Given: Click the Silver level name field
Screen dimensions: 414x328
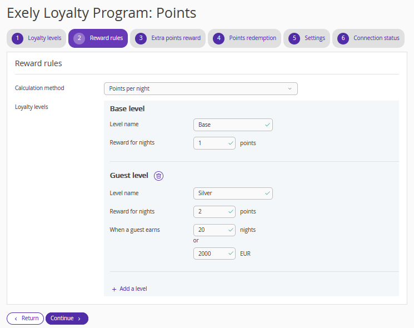Looking at the screenshot, I should click(233, 193).
